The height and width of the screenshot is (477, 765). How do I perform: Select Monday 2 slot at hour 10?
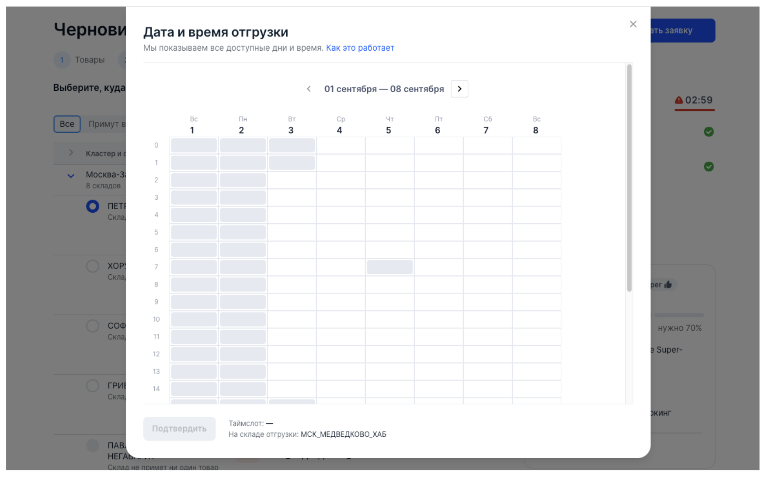click(243, 319)
